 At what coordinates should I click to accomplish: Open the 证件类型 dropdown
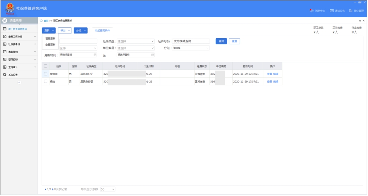tap(135, 41)
